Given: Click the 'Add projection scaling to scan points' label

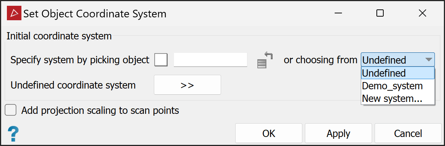Looking at the screenshot, I should pos(100,110).
